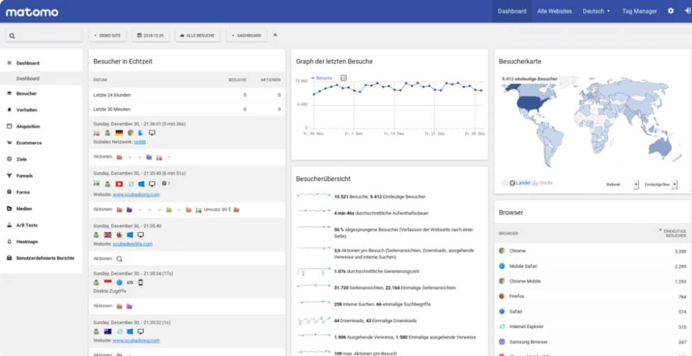Screen dimensions: 692x356
Task: Click the 'Direkte Zugriffe' text
Action: click(110, 291)
